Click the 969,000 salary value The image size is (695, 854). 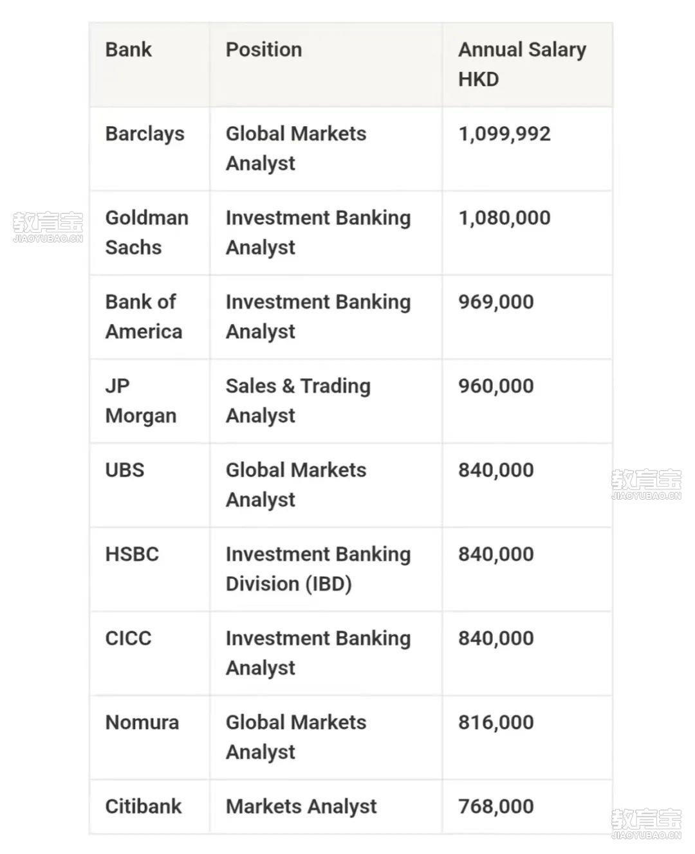coord(496,302)
